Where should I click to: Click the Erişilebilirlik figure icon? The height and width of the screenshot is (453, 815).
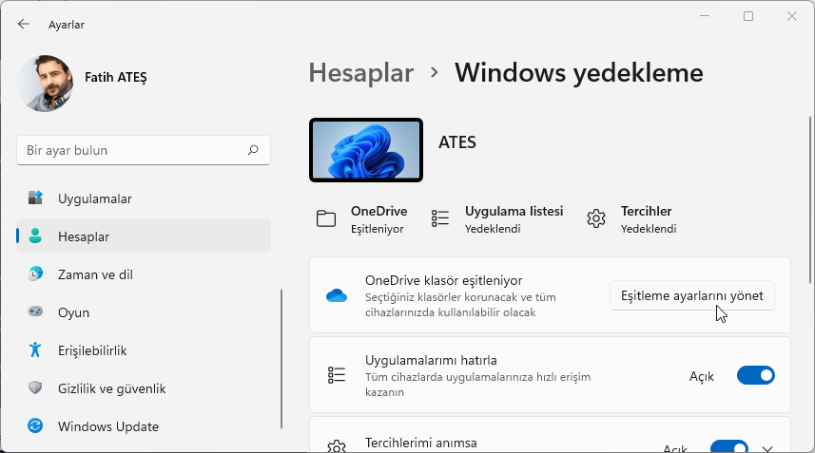35,349
